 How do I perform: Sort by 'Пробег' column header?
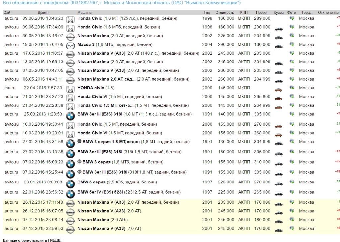click(x=262, y=13)
